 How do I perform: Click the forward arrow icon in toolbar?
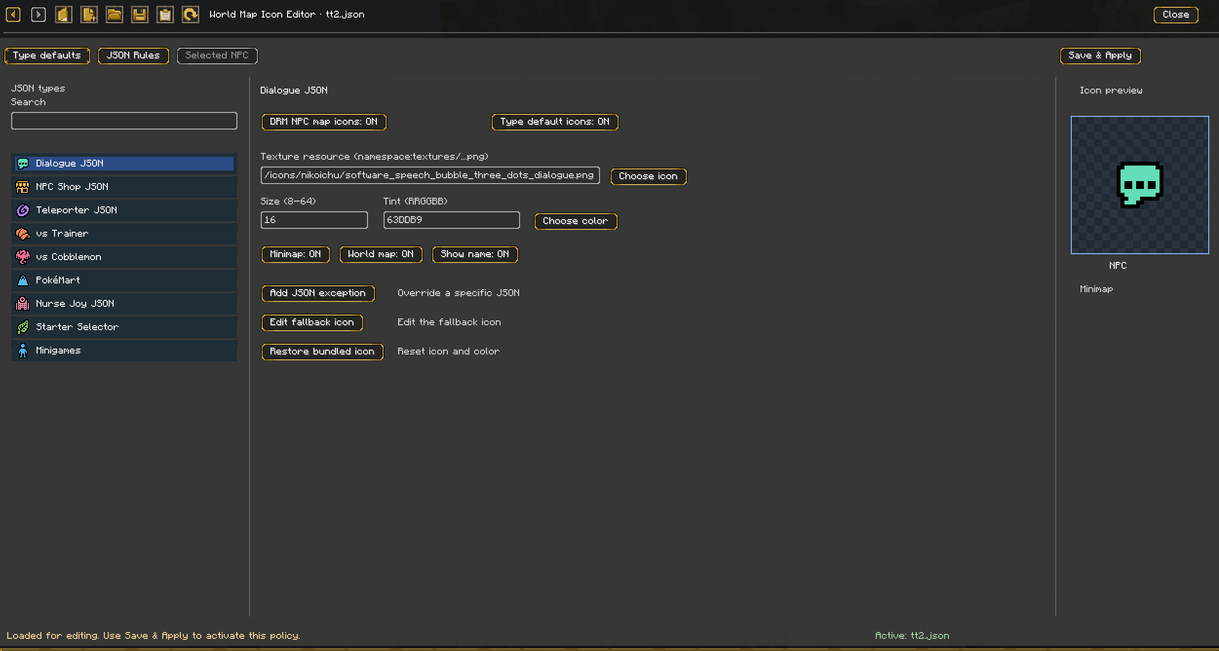pyautogui.click(x=39, y=15)
